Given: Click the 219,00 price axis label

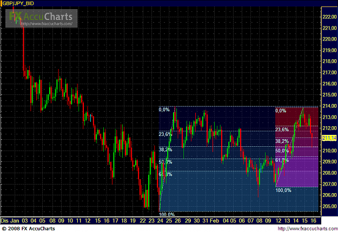Looking at the screenshot, I should click(x=329, y=50).
